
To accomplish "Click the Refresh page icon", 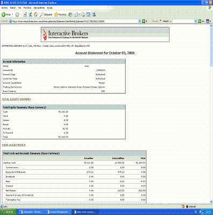I will pos(31,15).
